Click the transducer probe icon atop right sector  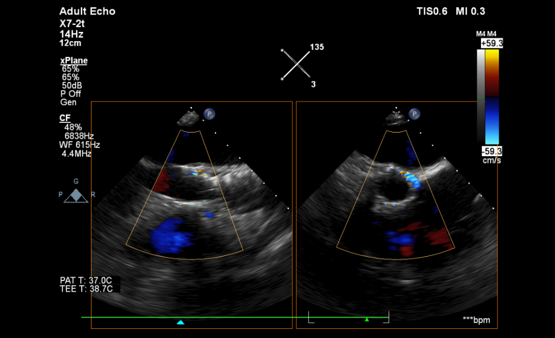395,119
